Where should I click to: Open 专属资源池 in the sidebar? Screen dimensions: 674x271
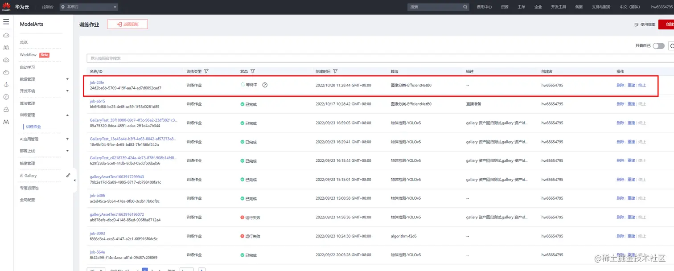29,188
